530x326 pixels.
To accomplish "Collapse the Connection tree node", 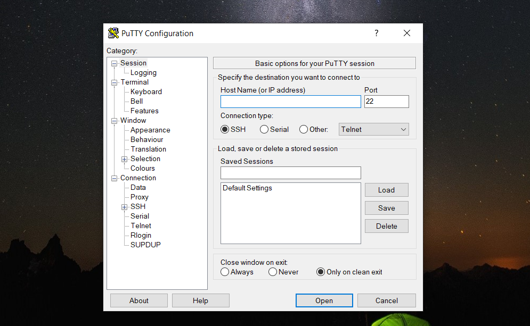I will tap(114, 178).
